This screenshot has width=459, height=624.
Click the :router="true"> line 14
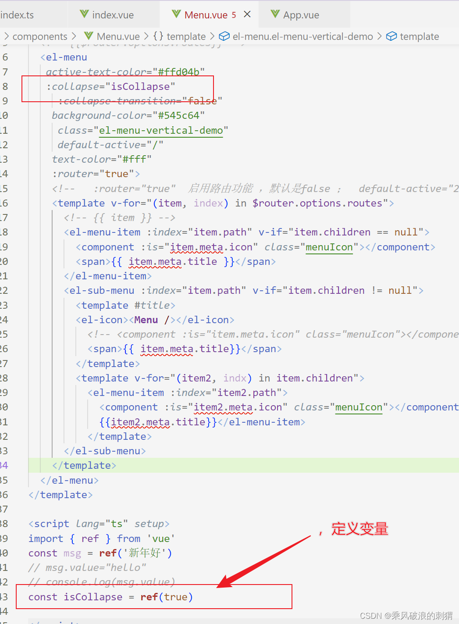pyautogui.click(x=96, y=174)
